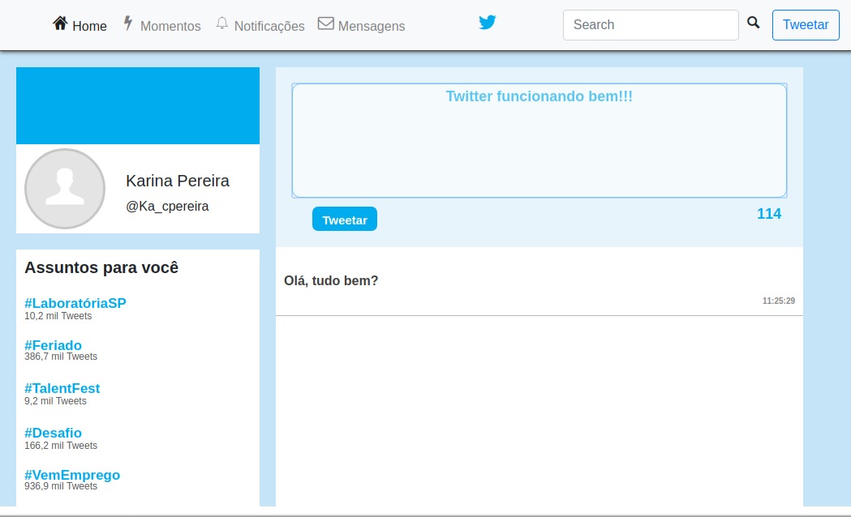Open the Momentos menu label

(x=170, y=26)
